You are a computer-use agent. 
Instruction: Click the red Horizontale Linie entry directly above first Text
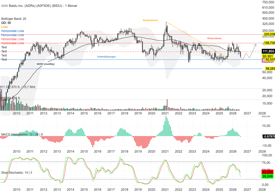12,43
